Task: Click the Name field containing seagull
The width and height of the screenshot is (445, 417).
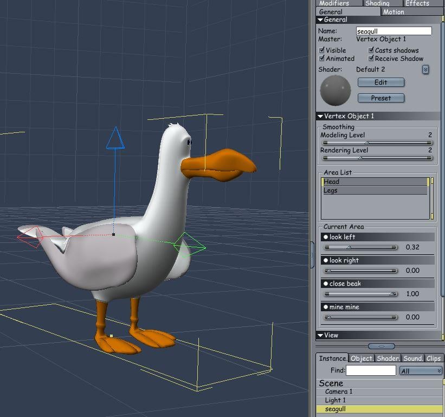Action: [x=394, y=31]
